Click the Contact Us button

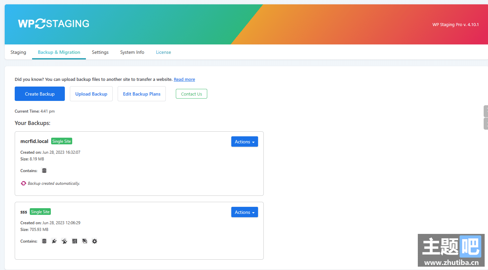[x=192, y=94]
